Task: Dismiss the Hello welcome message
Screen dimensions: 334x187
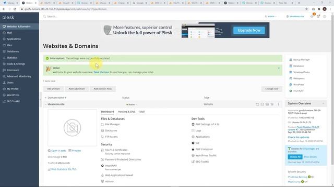Action: [279, 68]
